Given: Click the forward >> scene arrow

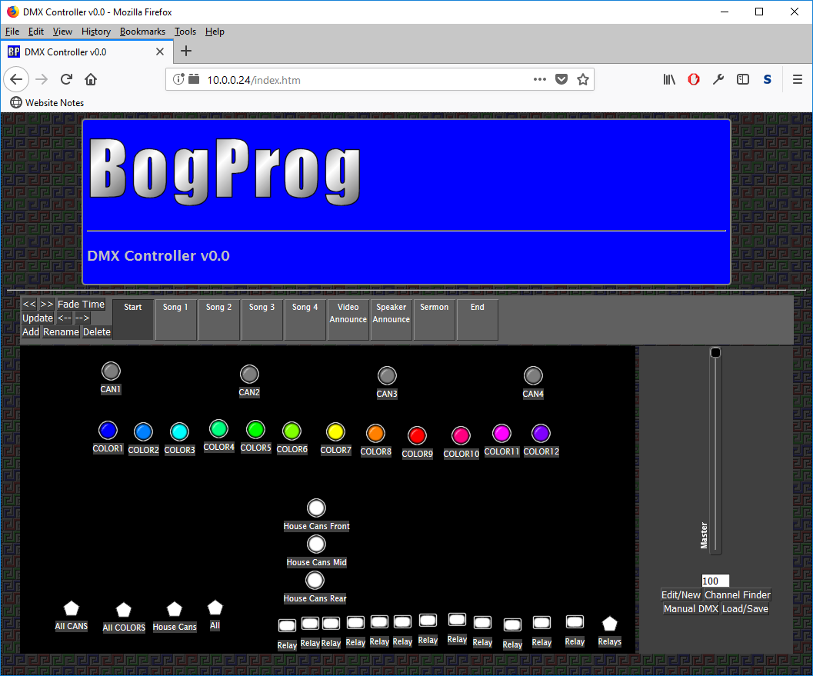Looking at the screenshot, I should 46,304.
